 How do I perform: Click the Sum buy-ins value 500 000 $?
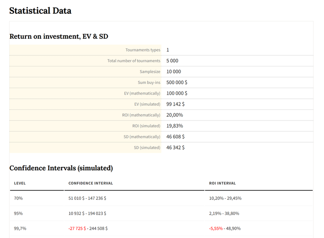click(177, 83)
